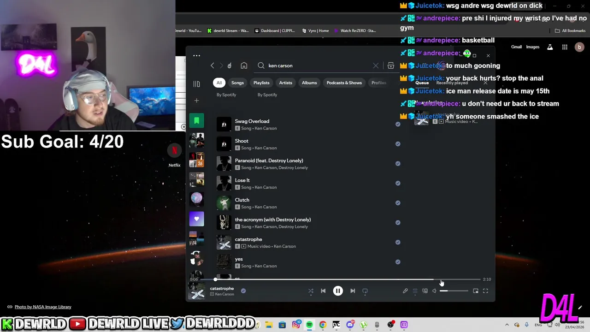Expand hidden system tray icons chevron
This screenshot has height=332, width=590.
(507, 325)
